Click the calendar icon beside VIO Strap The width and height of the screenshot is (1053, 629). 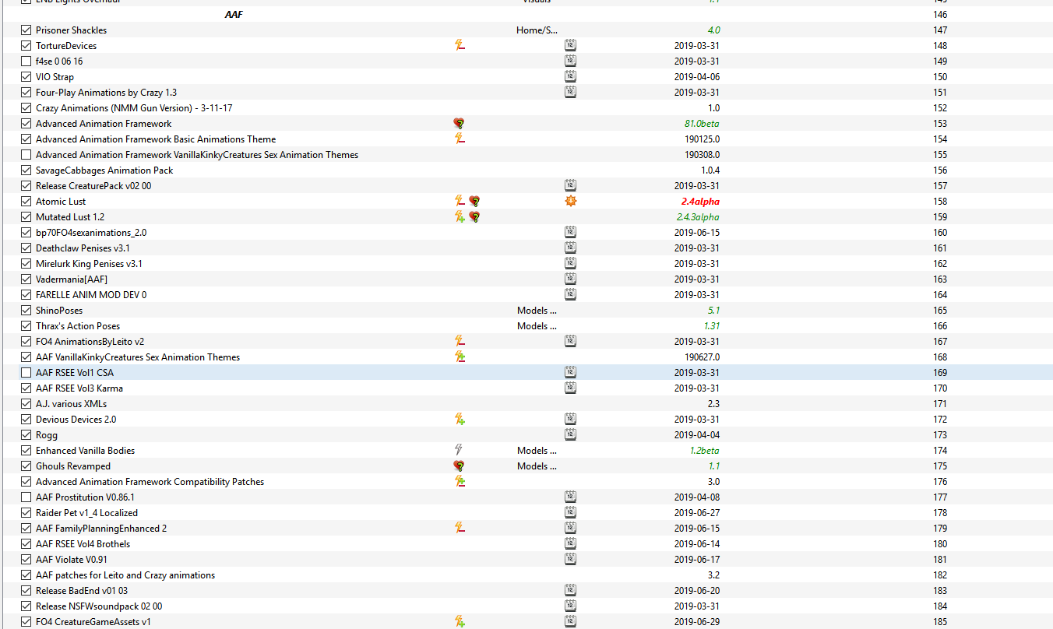click(x=570, y=76)
